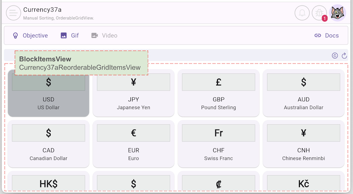Open the Docs link
The image size is (353, 194).
[x=326, y=36]
